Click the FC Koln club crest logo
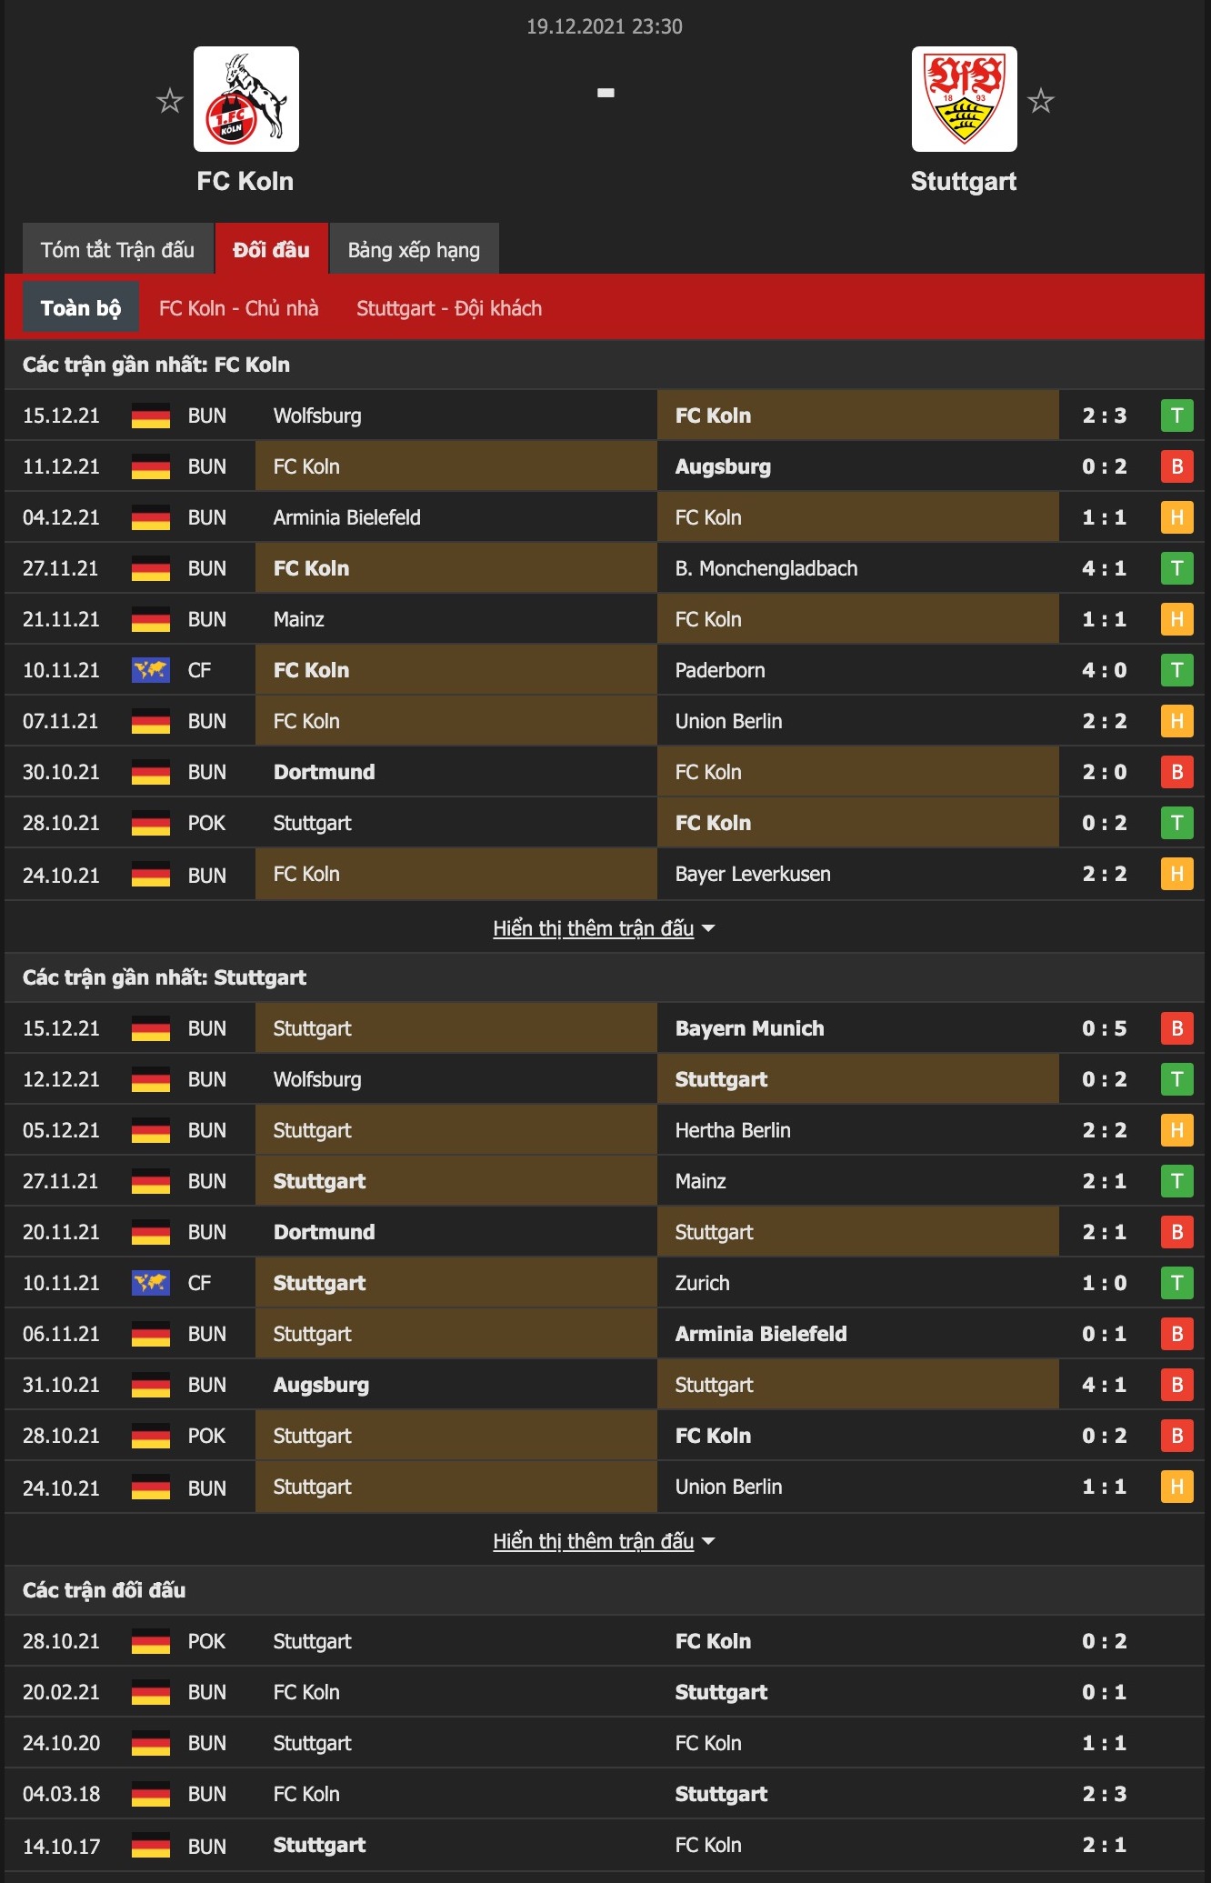The width and height of the screenshot is (1211, 1883). [246, 99]
